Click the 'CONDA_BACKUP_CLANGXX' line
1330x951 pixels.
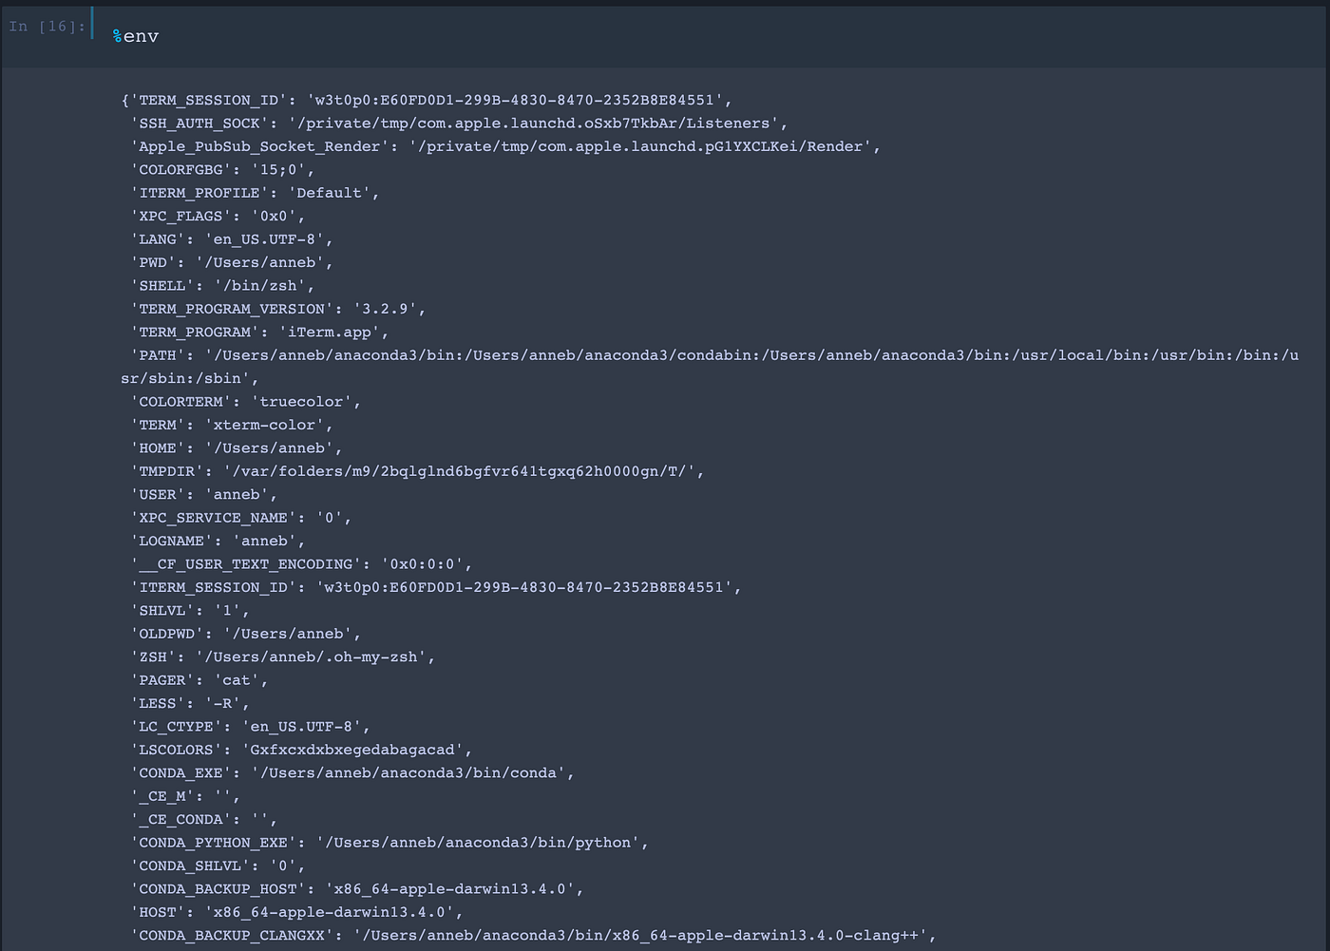pyautogui.click(x=533, y=936)
